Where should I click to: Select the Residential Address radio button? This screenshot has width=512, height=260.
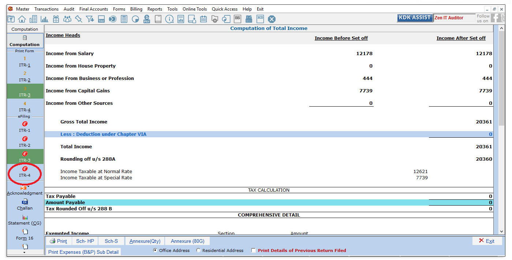tap(198, 251)
